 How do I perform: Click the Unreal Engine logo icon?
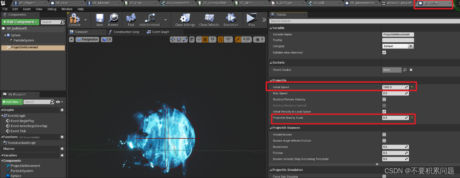tap(3, 3)
